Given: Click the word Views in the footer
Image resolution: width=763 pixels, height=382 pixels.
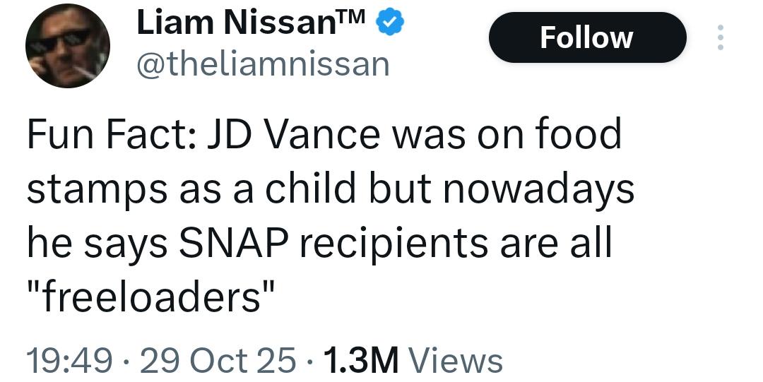Looking at the screenshot, I should [x=456, y=360].
